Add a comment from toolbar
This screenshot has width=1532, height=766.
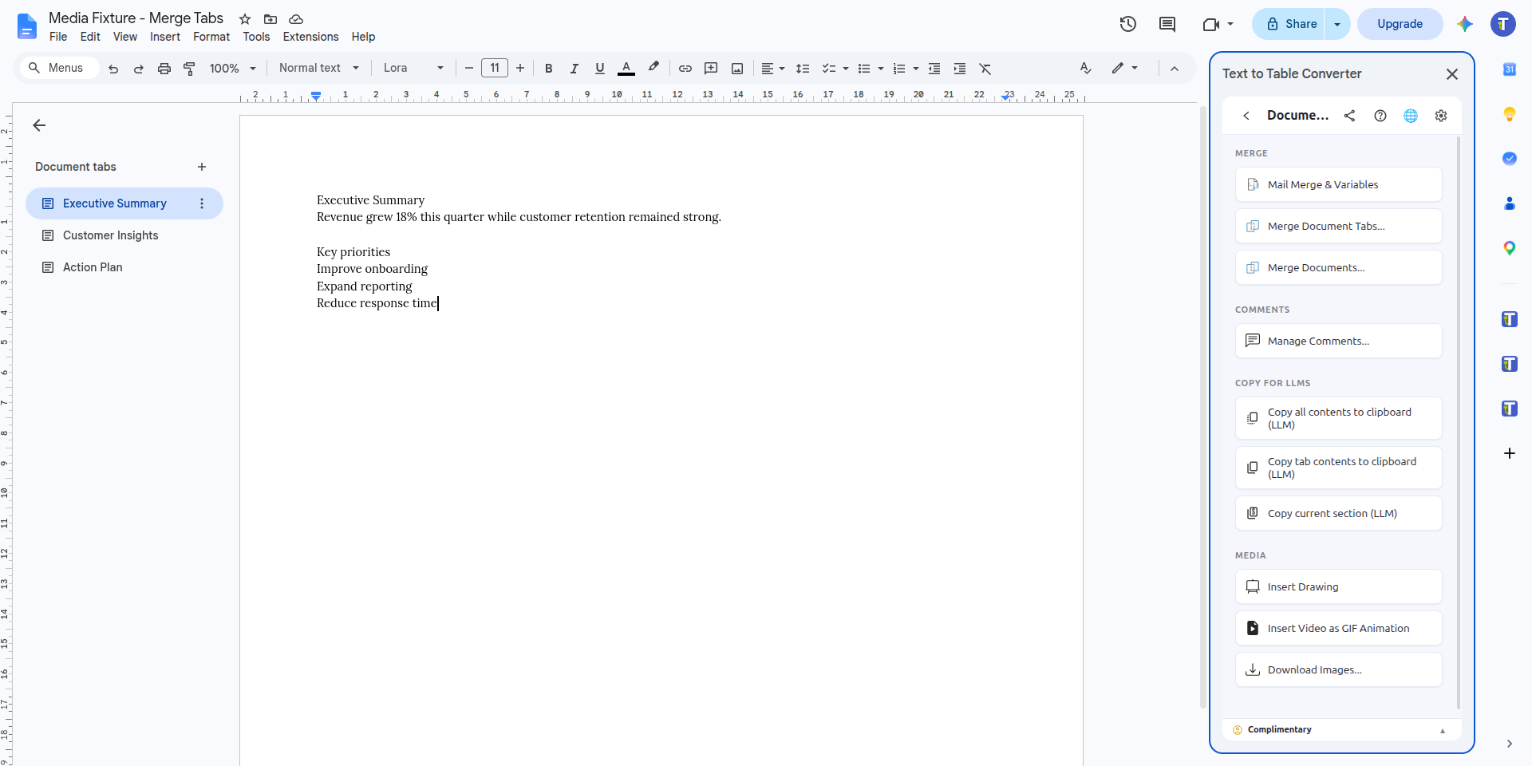click(x=711, y=69)
